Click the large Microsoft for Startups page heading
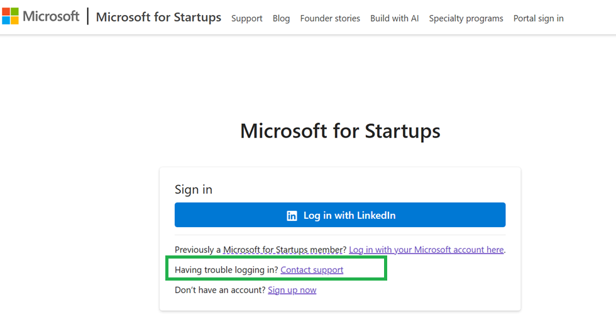 (x=340, y=131)
